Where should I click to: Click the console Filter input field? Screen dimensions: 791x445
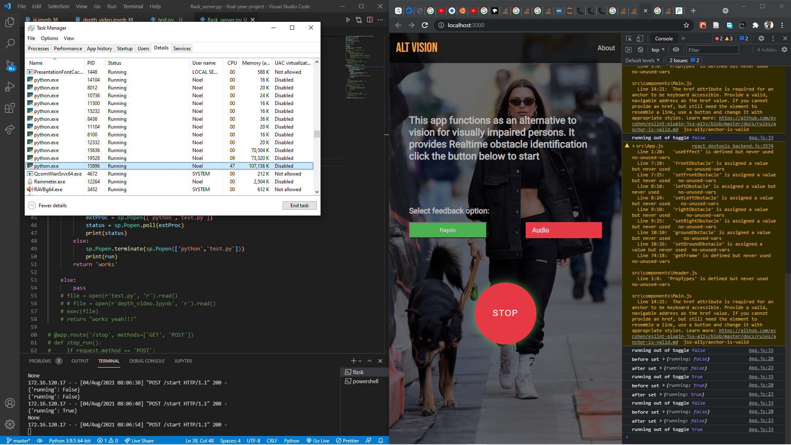[712, 50]
